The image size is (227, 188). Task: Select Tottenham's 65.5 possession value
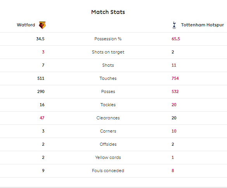click(x=176, y=39)
